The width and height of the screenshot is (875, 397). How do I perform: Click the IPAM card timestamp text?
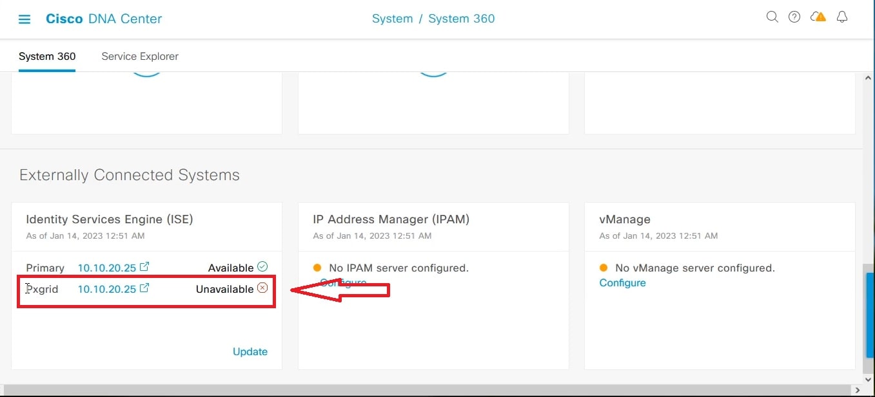(x=372, y=235)
